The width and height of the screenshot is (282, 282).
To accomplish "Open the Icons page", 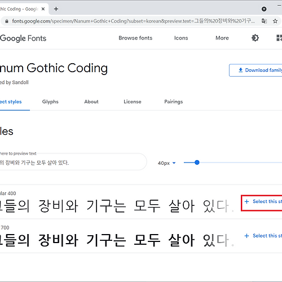I will 181,38.
